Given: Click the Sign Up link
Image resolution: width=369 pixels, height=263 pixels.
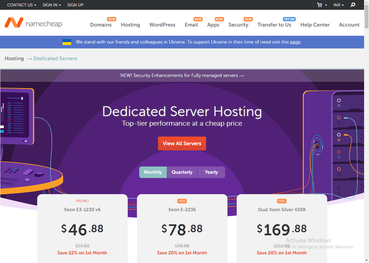Looking at the screenshot, I should [75, 5].
